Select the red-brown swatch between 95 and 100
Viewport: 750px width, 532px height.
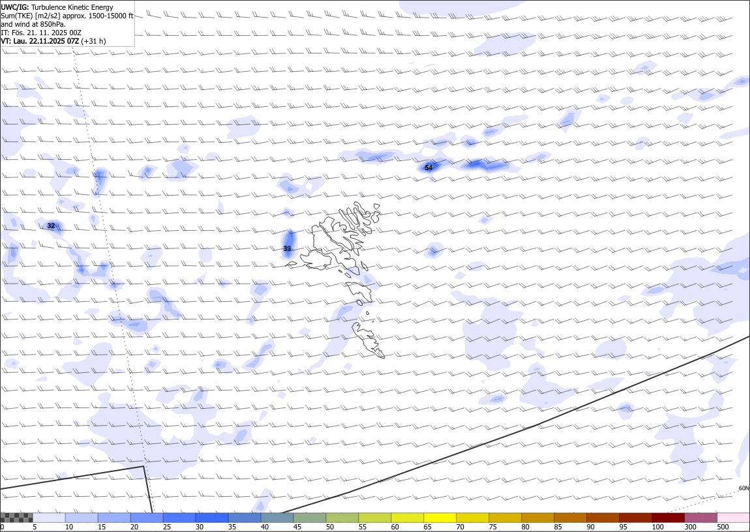[635, 518]
